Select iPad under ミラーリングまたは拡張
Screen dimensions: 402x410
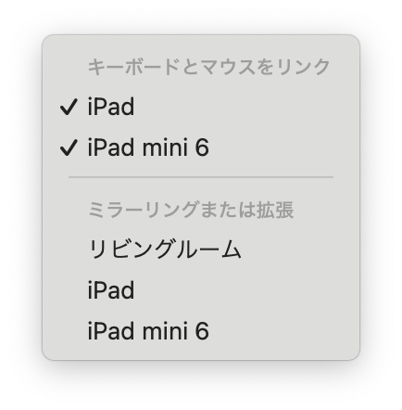coord(201,290)
